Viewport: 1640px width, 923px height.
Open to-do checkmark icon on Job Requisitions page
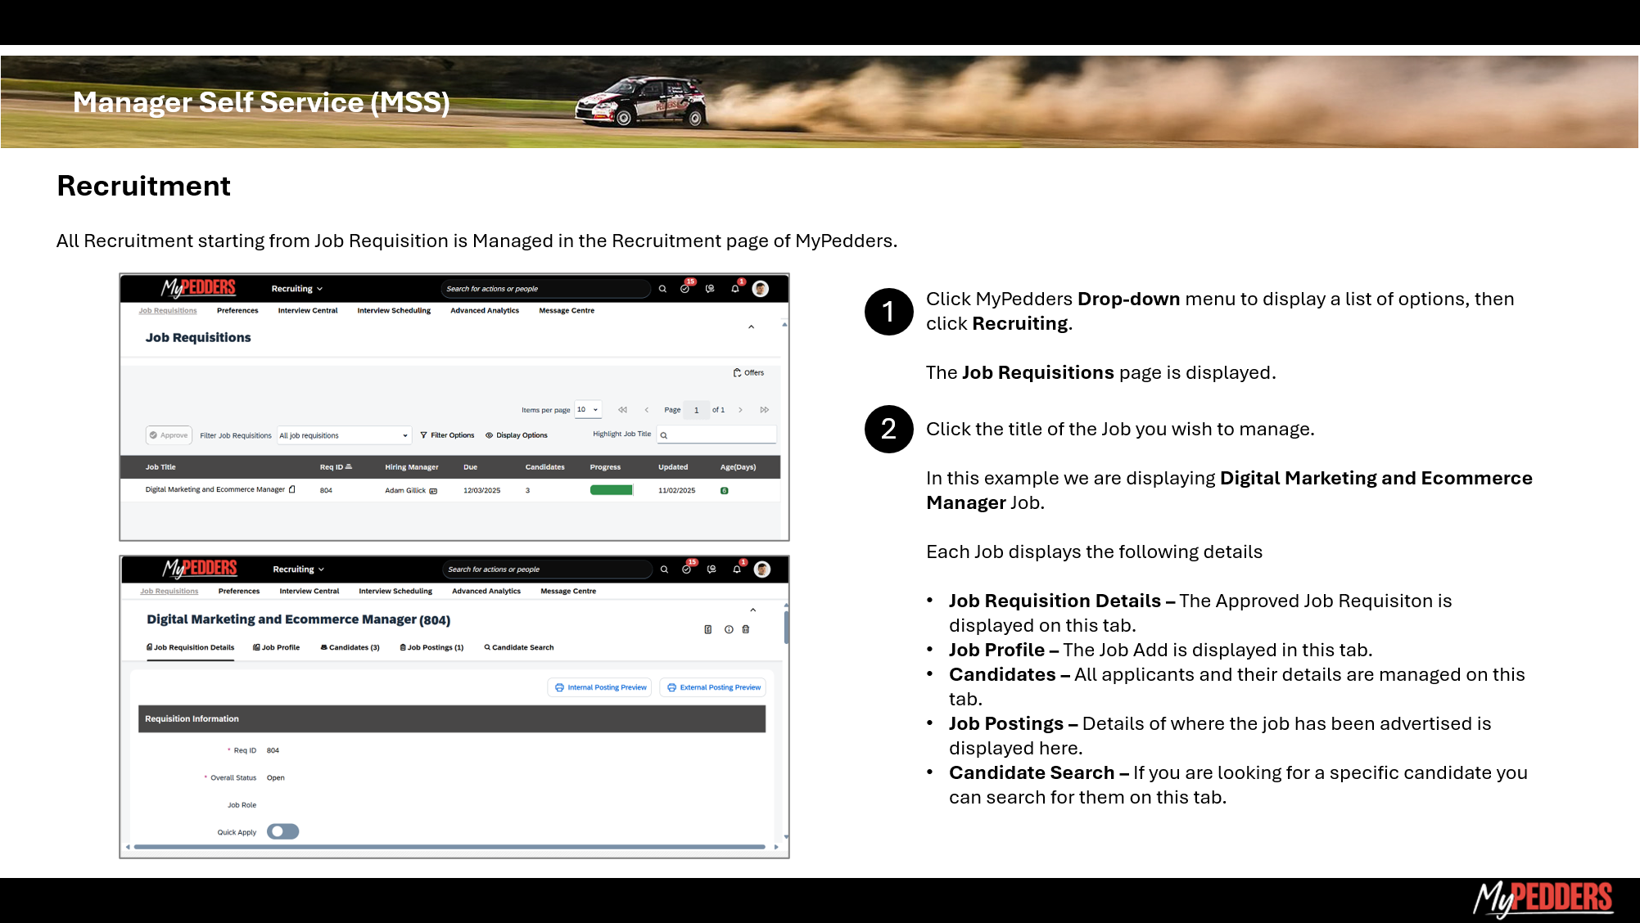point(685,288)
